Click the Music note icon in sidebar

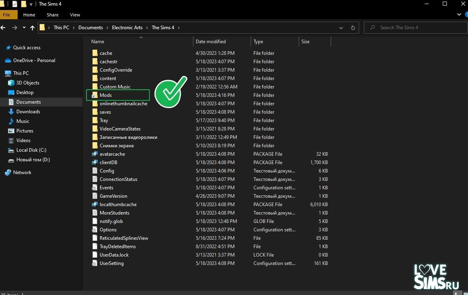tap(11, 121)
